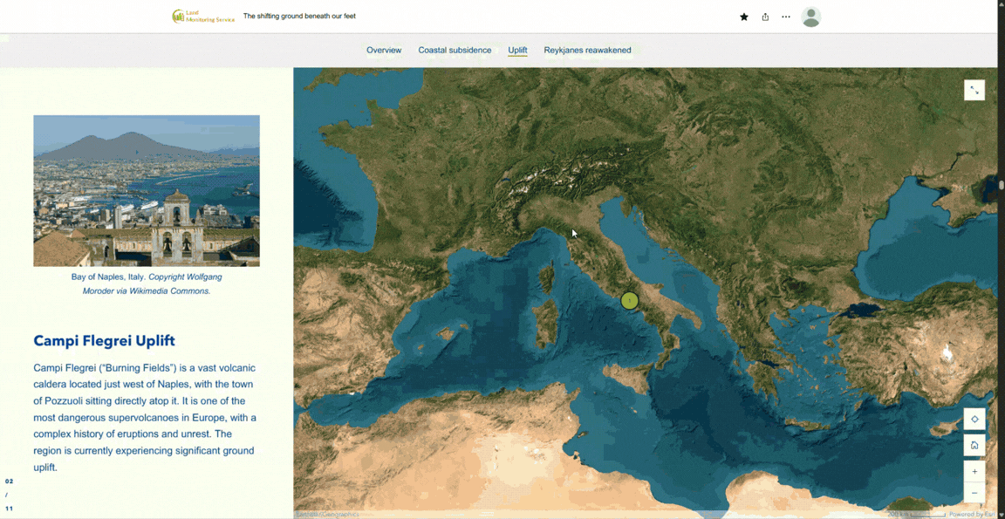
Task: Select the Campi Flegrei map marker
Action: pyautogui.click(x=630, y=300)
